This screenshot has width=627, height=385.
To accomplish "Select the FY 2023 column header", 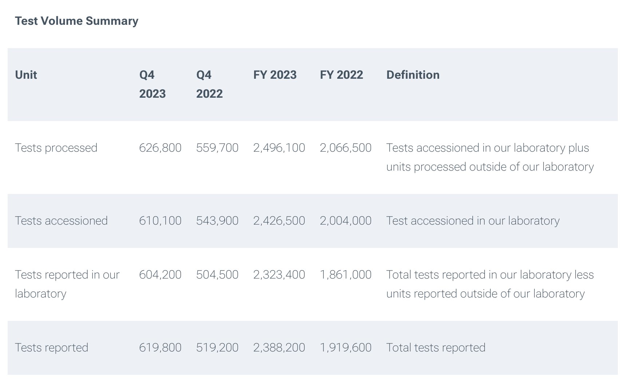I will tap(275, 75).
